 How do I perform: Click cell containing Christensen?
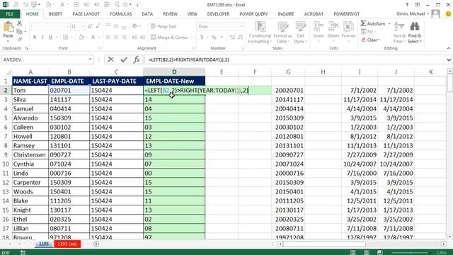pos(30,154)
